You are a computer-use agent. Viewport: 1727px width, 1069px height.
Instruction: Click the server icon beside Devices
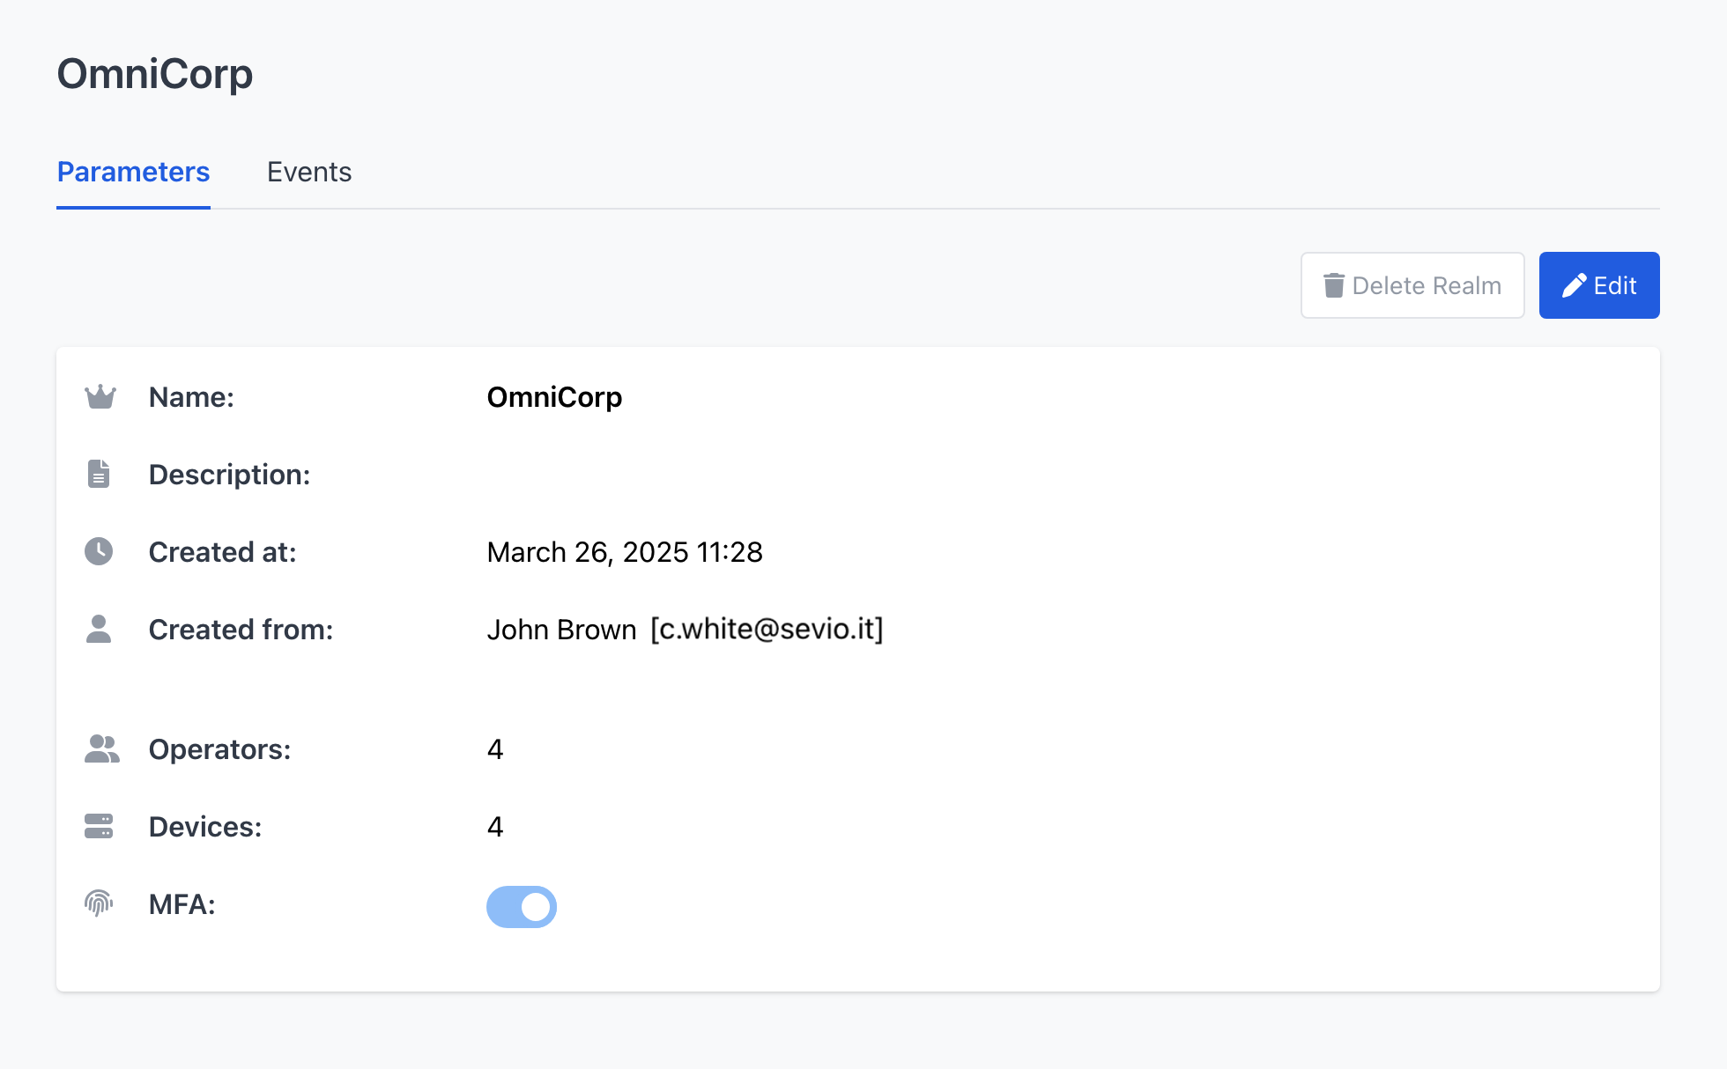tap(99, 826)
